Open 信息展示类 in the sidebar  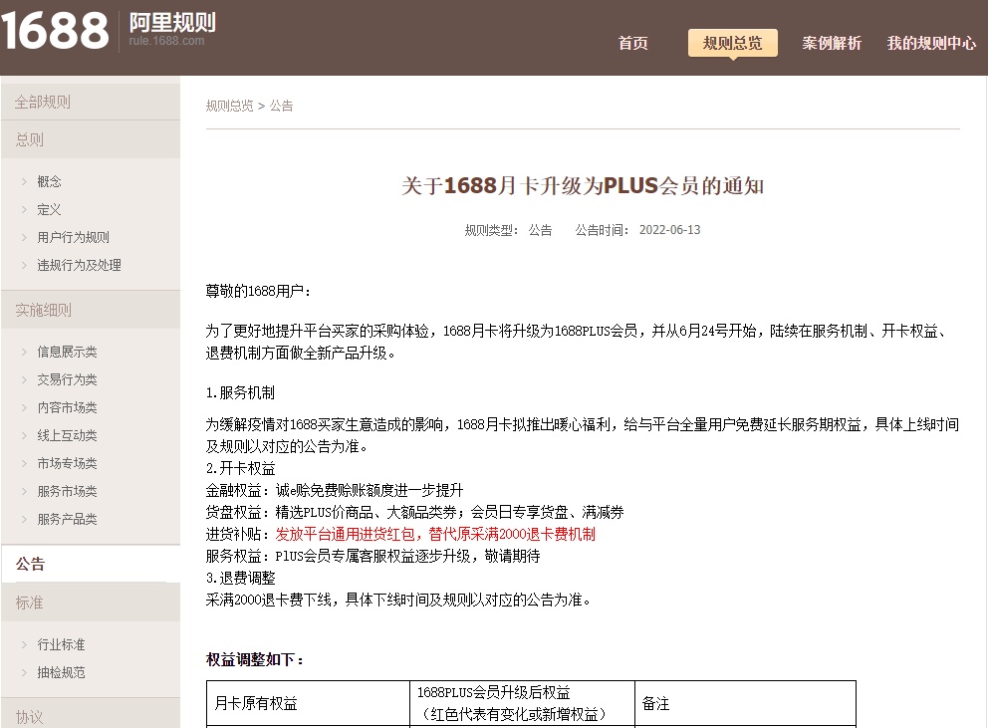click(x=68, y=352)
